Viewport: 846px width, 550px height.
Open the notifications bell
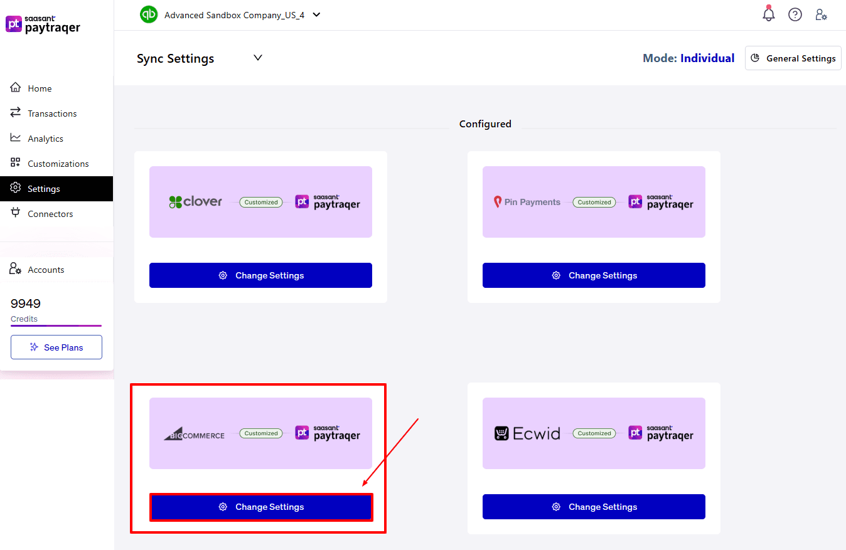coord(769,14)
